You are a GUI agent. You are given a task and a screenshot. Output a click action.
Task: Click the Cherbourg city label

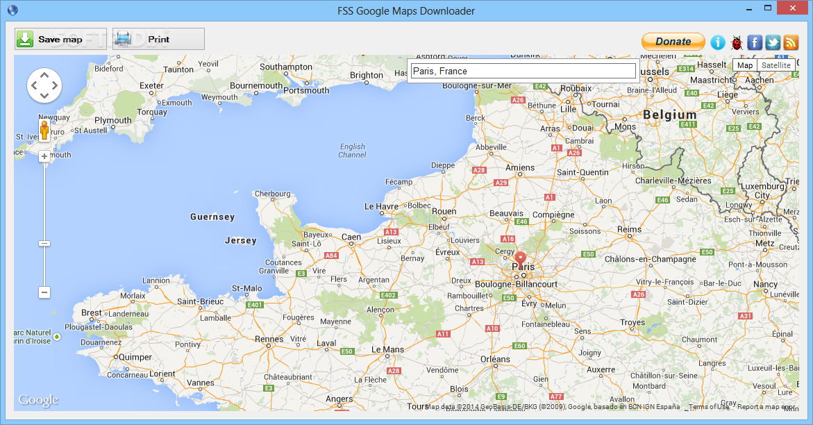272,194
